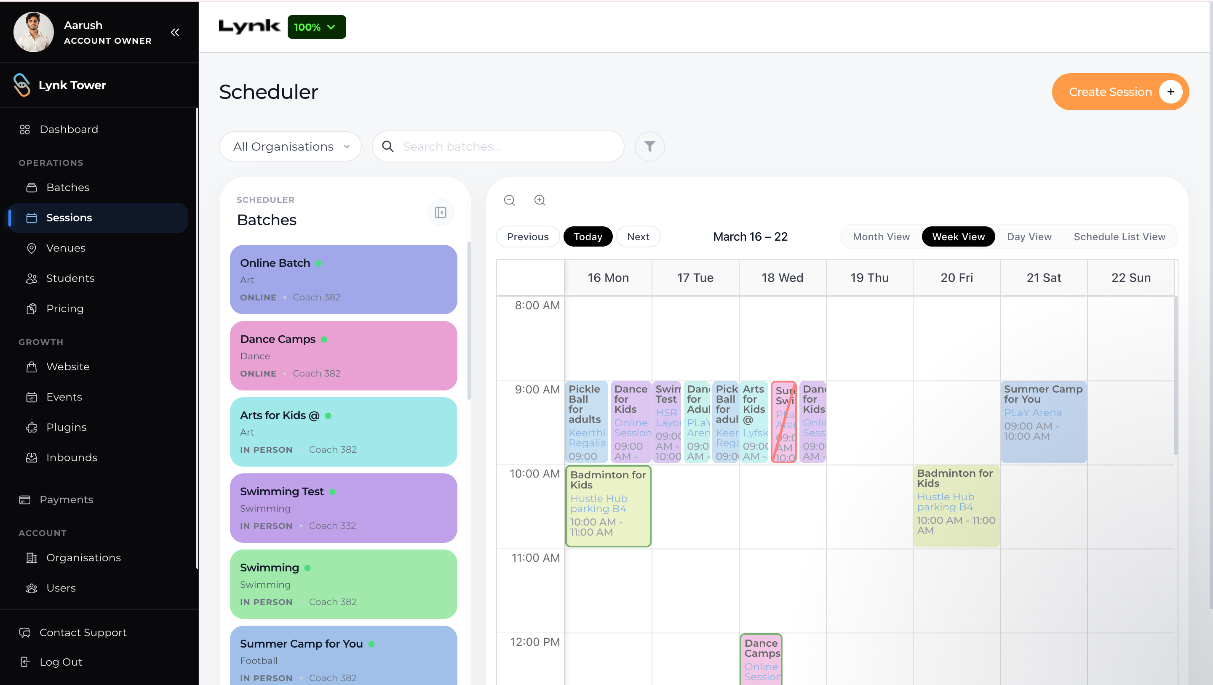
Task: Select the Swimming Test batch card
Action: 343,508
